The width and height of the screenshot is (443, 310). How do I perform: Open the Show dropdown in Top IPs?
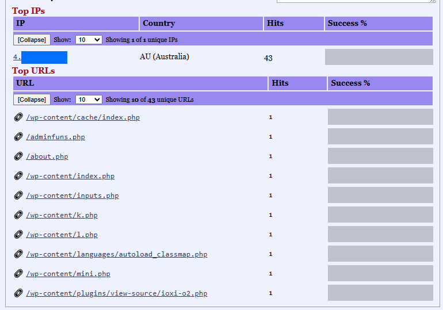point(89,40)
